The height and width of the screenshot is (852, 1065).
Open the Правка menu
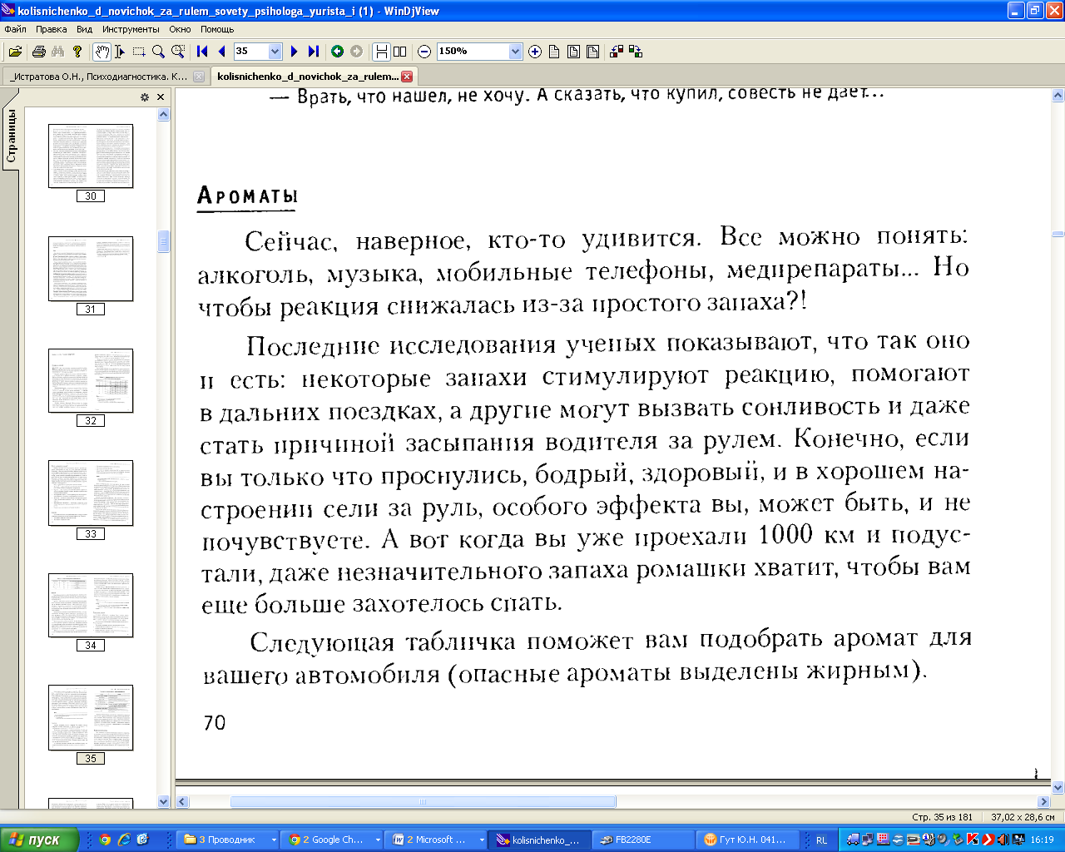pyautogui.click(x=52, y=29)
